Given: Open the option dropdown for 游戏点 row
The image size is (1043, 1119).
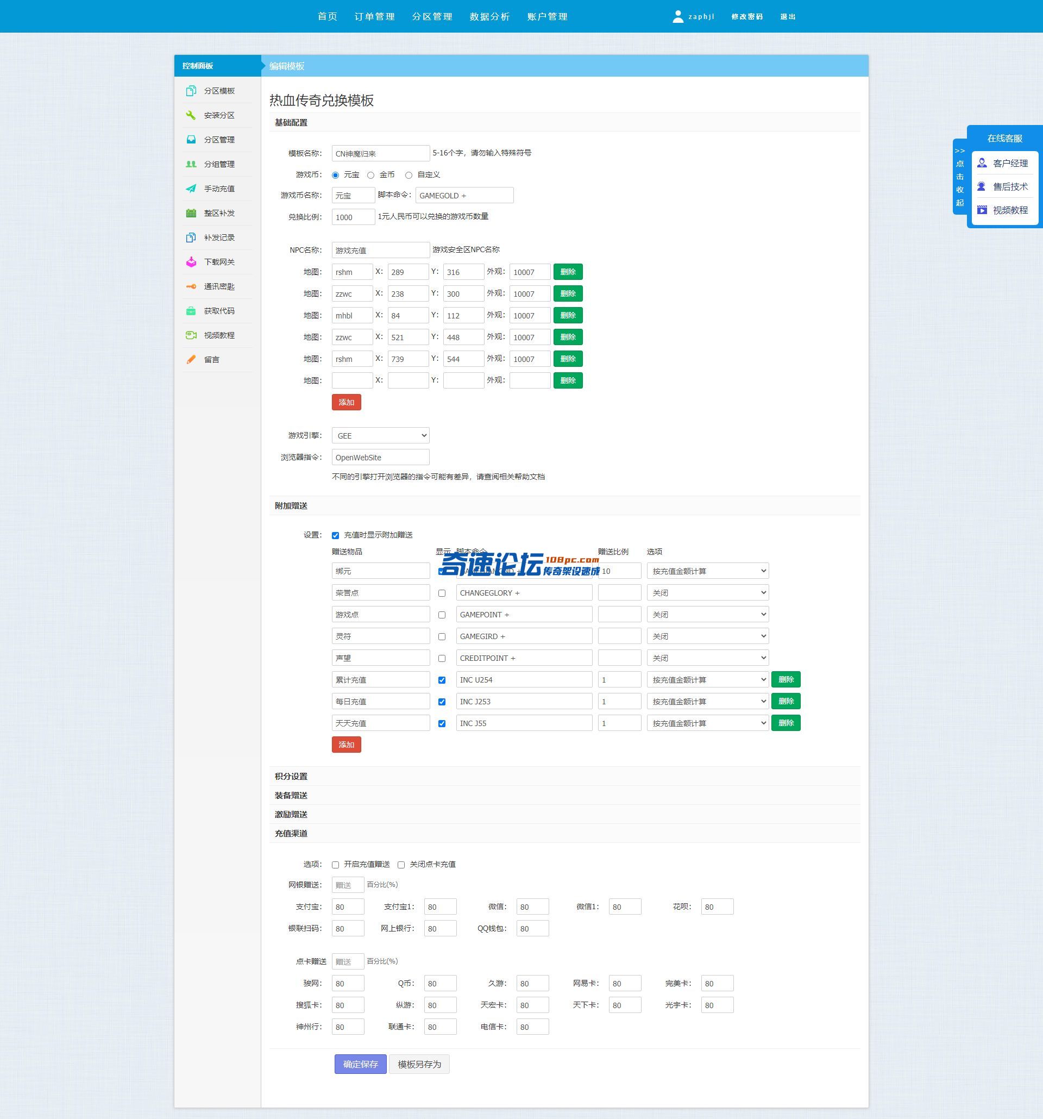Looking at the screenshot, I should pyautogui.click(x=708, y=615).
